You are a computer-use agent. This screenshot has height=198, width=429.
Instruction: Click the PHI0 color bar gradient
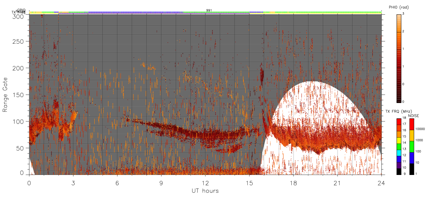[x=399, y=58]
